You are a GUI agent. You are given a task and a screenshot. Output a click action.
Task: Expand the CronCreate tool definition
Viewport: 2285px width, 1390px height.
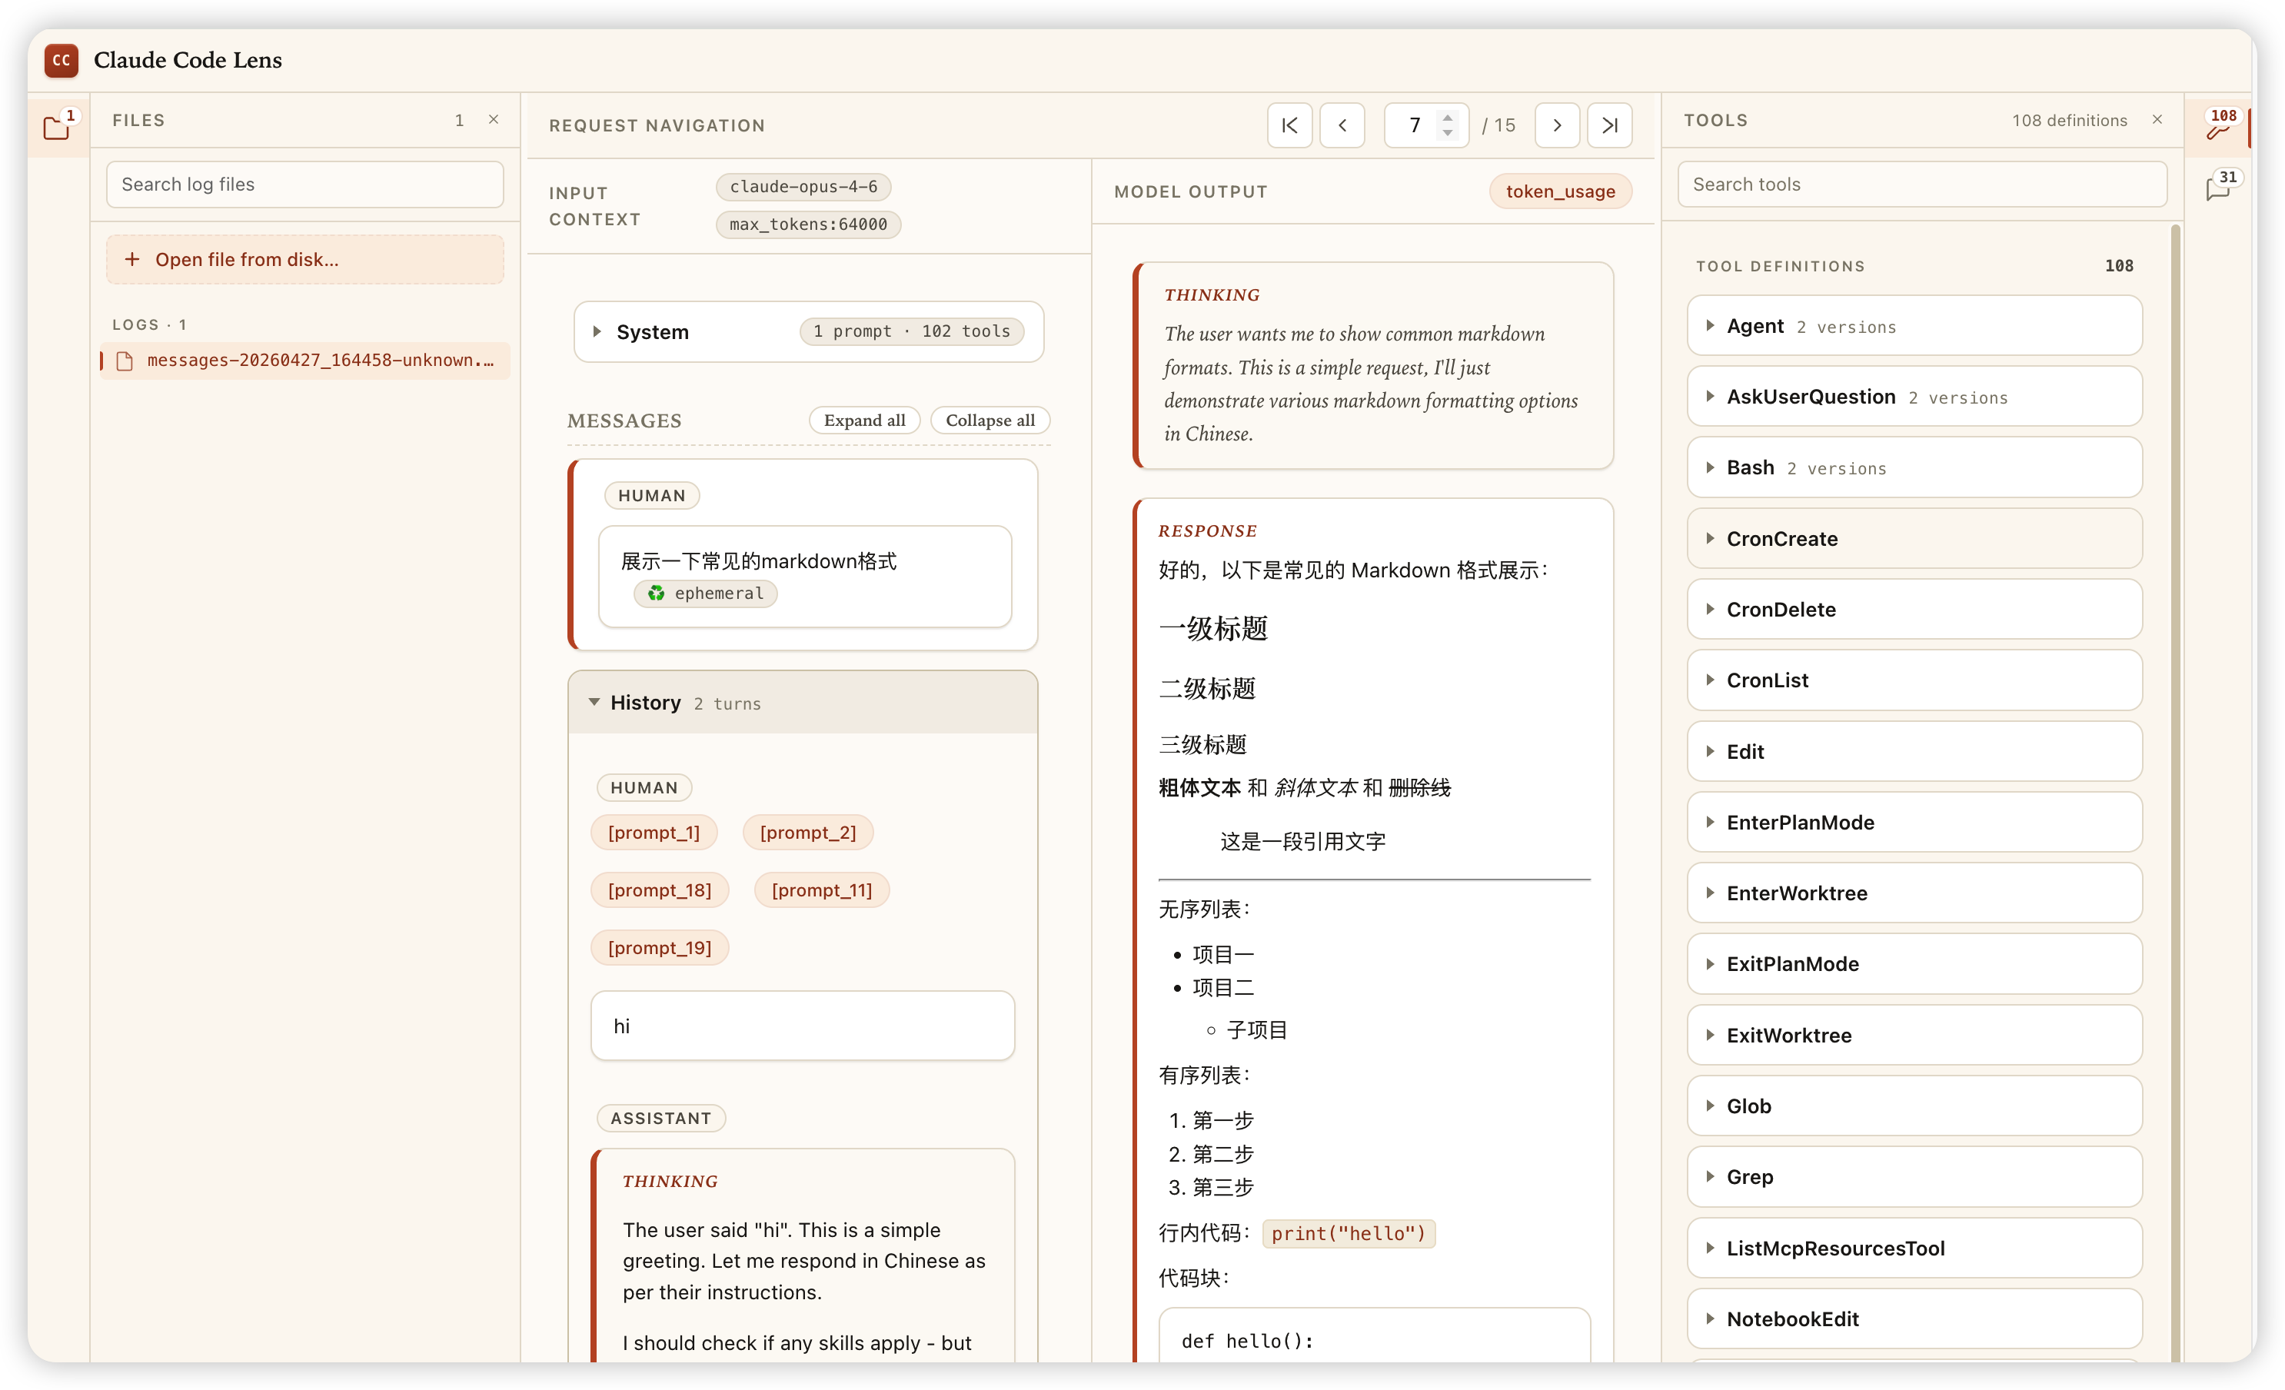(1915, 539)
